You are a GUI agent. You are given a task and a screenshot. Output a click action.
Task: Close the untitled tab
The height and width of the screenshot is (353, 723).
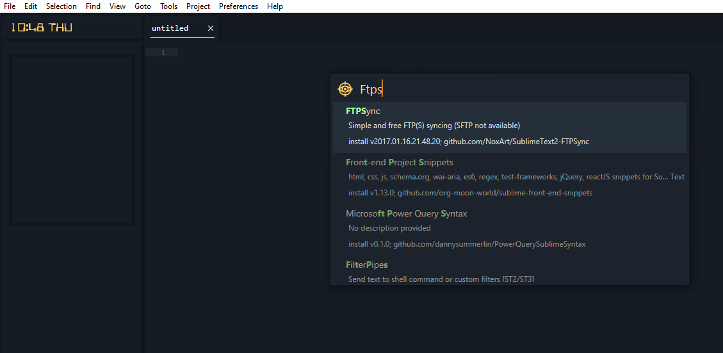211,28
